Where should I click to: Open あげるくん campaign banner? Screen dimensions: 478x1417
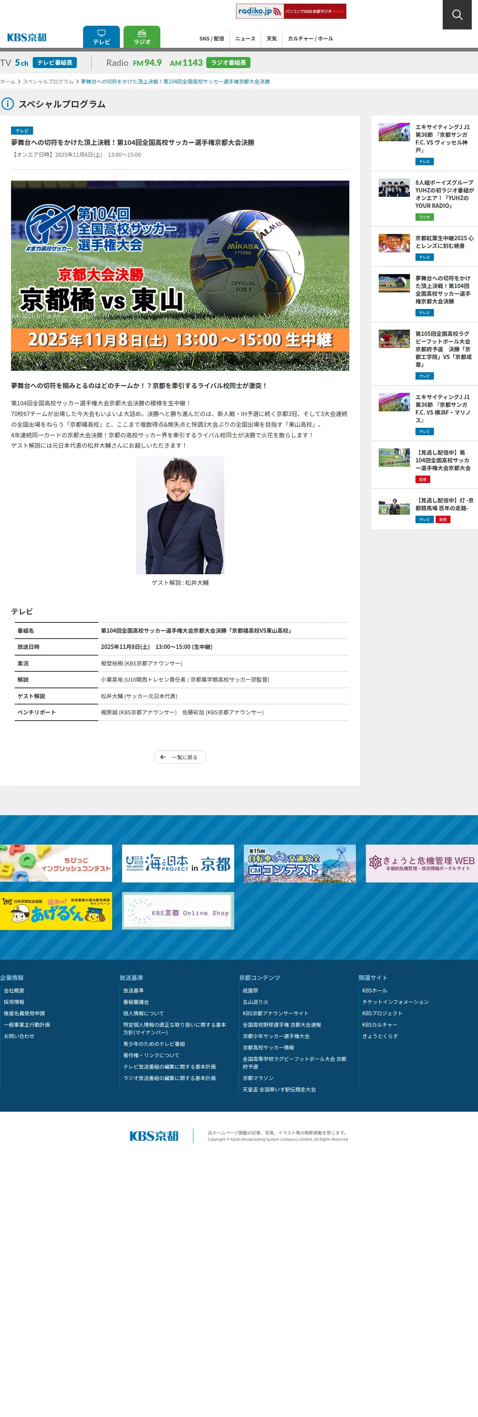point(56,910)
